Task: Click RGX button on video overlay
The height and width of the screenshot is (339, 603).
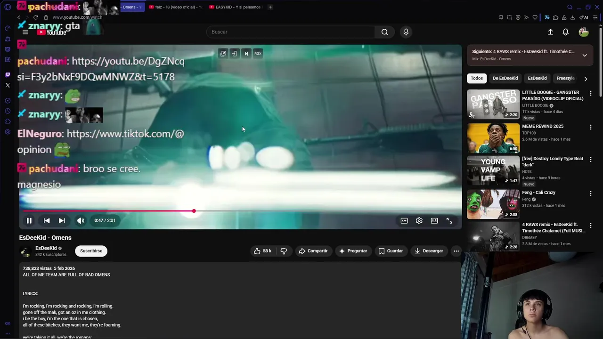Action: [x=258, y=54]
